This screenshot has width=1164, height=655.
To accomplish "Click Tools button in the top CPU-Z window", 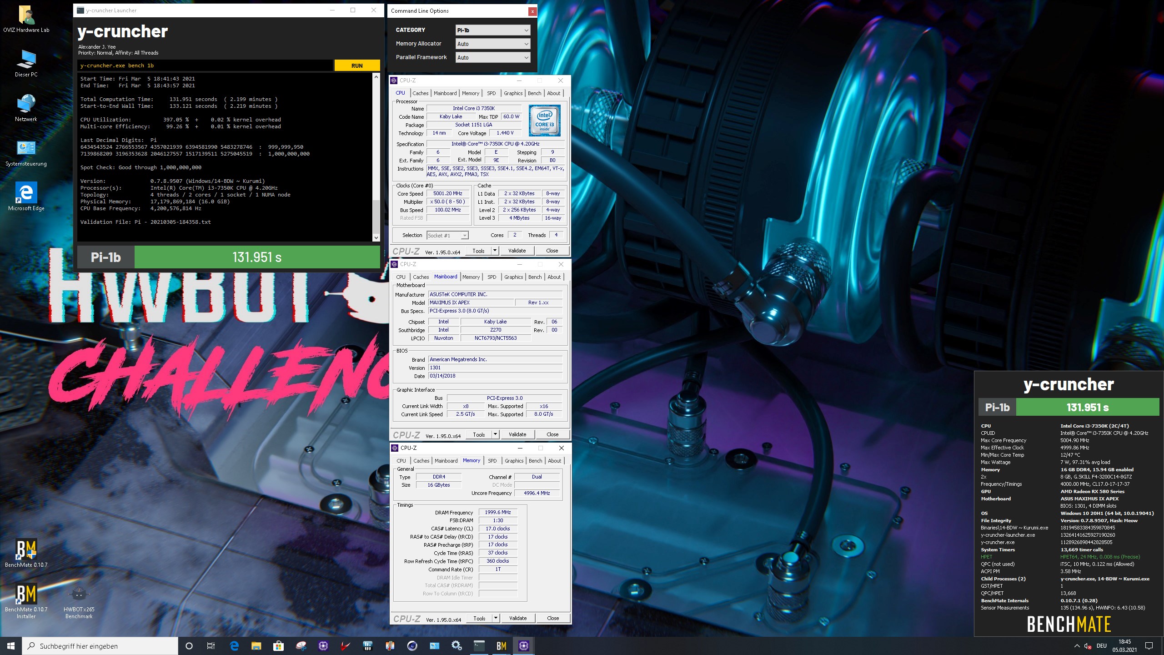I will click(x=478, y=251).
